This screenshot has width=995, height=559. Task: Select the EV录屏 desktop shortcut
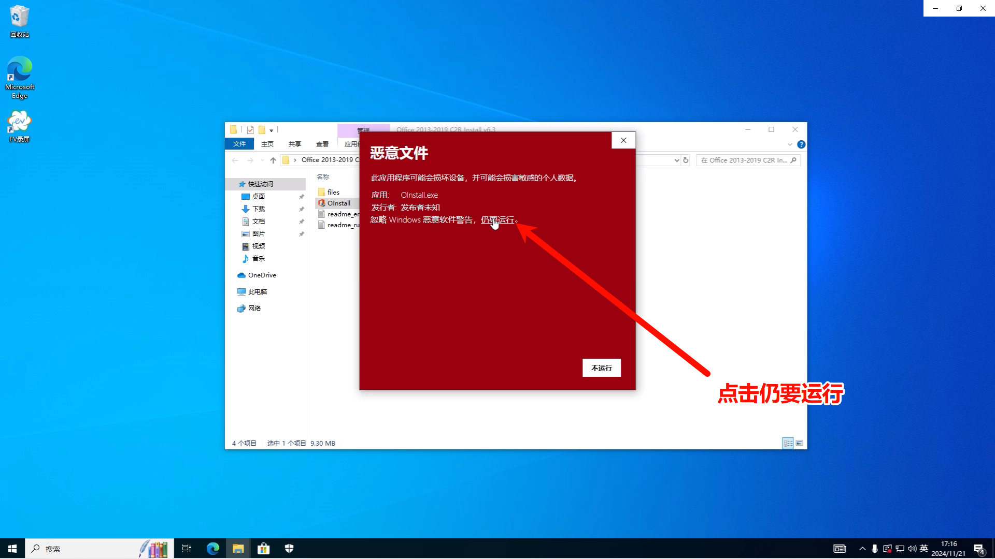click(x=20, y=126)
